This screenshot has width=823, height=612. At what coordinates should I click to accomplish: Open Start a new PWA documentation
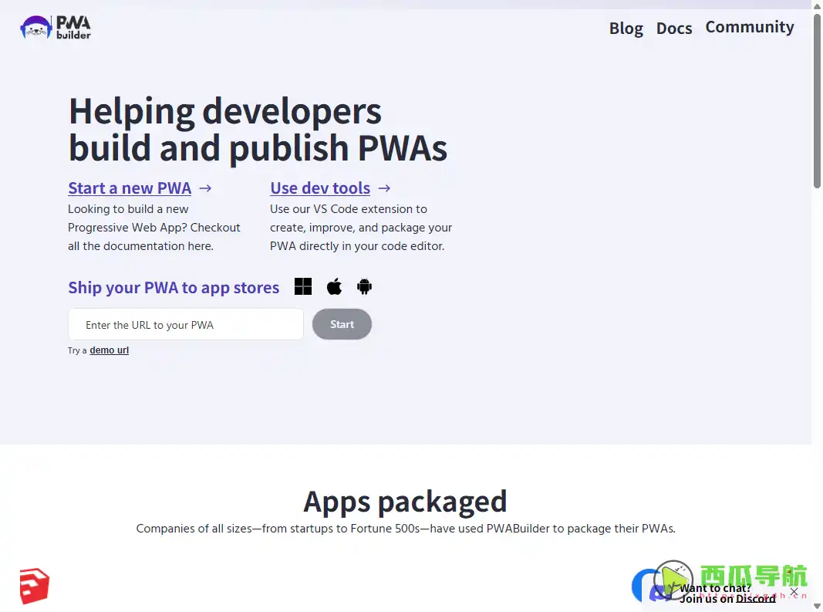coord(130,188)
